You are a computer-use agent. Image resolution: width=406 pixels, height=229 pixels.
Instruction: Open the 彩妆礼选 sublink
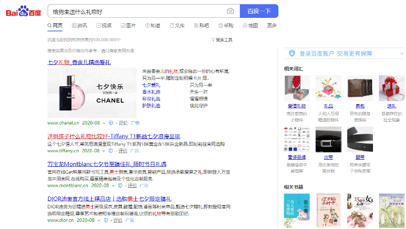click(151, 99)
